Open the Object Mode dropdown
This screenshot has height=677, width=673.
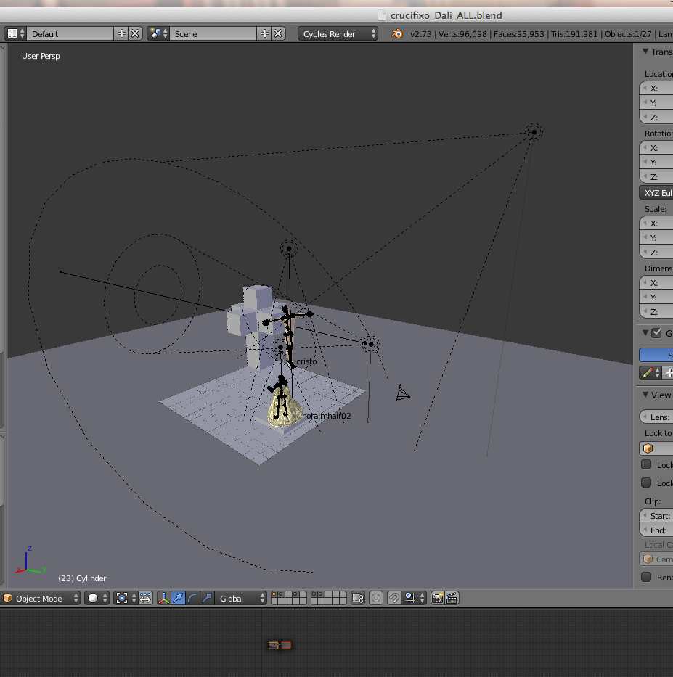(x=41, y=599)
